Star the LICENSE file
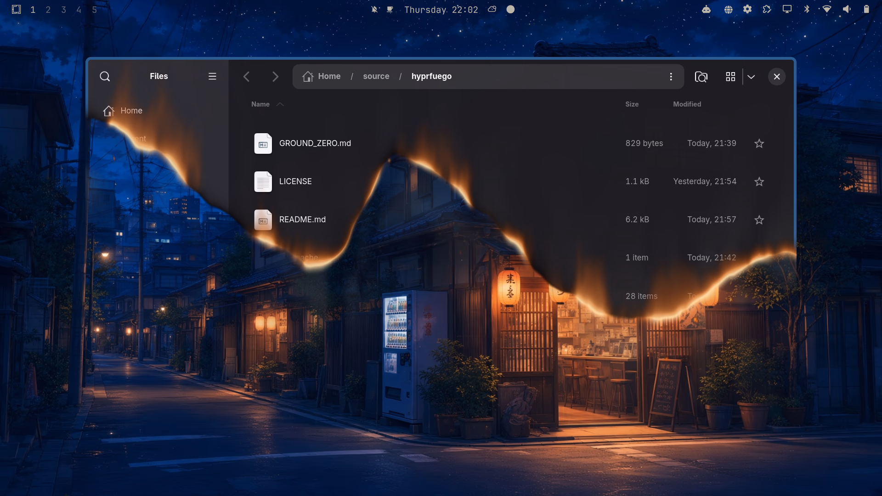 click(x=759, y=182)
